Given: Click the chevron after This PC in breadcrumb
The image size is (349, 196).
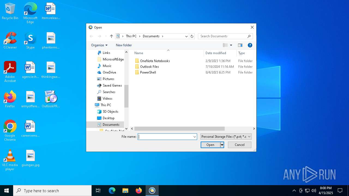Looking at the screenshot, I should [x=139, y=36].
